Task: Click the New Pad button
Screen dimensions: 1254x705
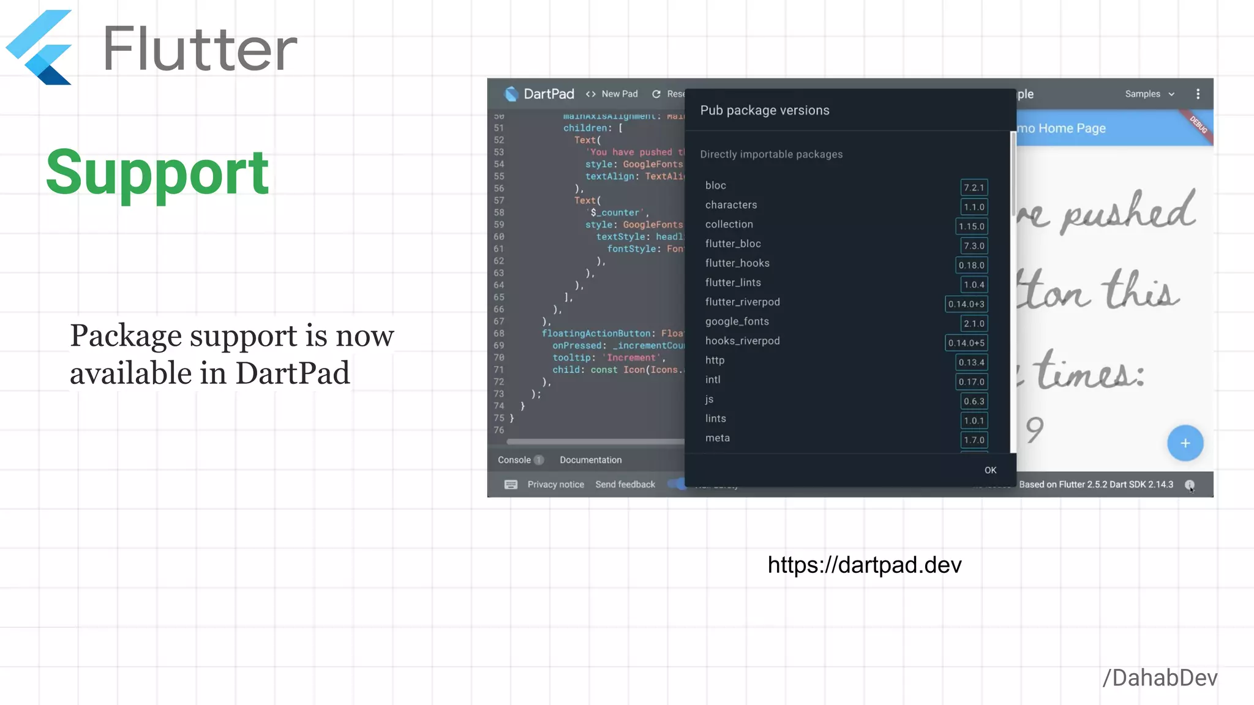Action: tap(612, 94)
